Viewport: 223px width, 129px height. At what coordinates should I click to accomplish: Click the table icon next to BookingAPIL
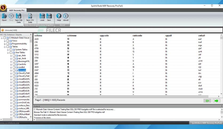click(17, 61)
